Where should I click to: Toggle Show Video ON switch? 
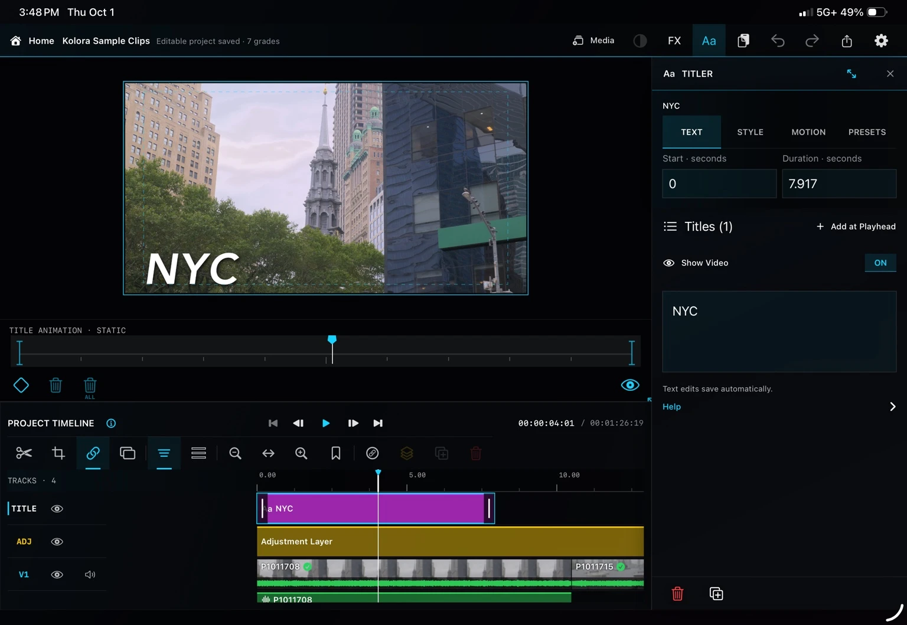coord(880,263)
